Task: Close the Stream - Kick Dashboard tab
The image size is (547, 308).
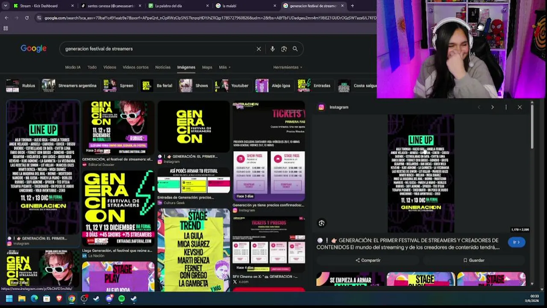Action: click(72, 6)
